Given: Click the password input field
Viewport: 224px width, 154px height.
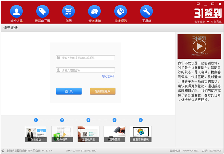Looking at the screenshot, I should [x=85, y=70].
